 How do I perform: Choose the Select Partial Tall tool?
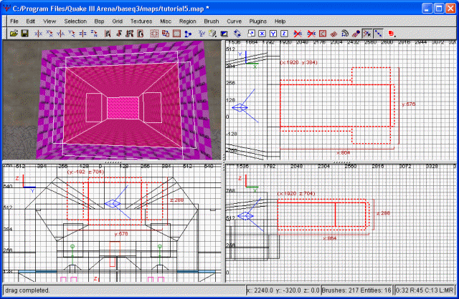129,34
